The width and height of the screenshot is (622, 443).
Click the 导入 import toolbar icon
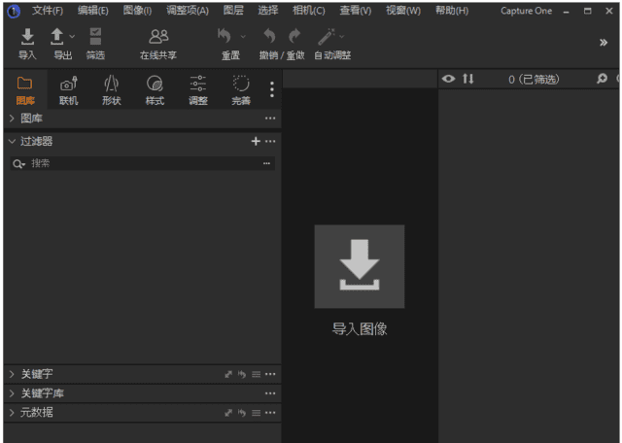coord(27,37)
